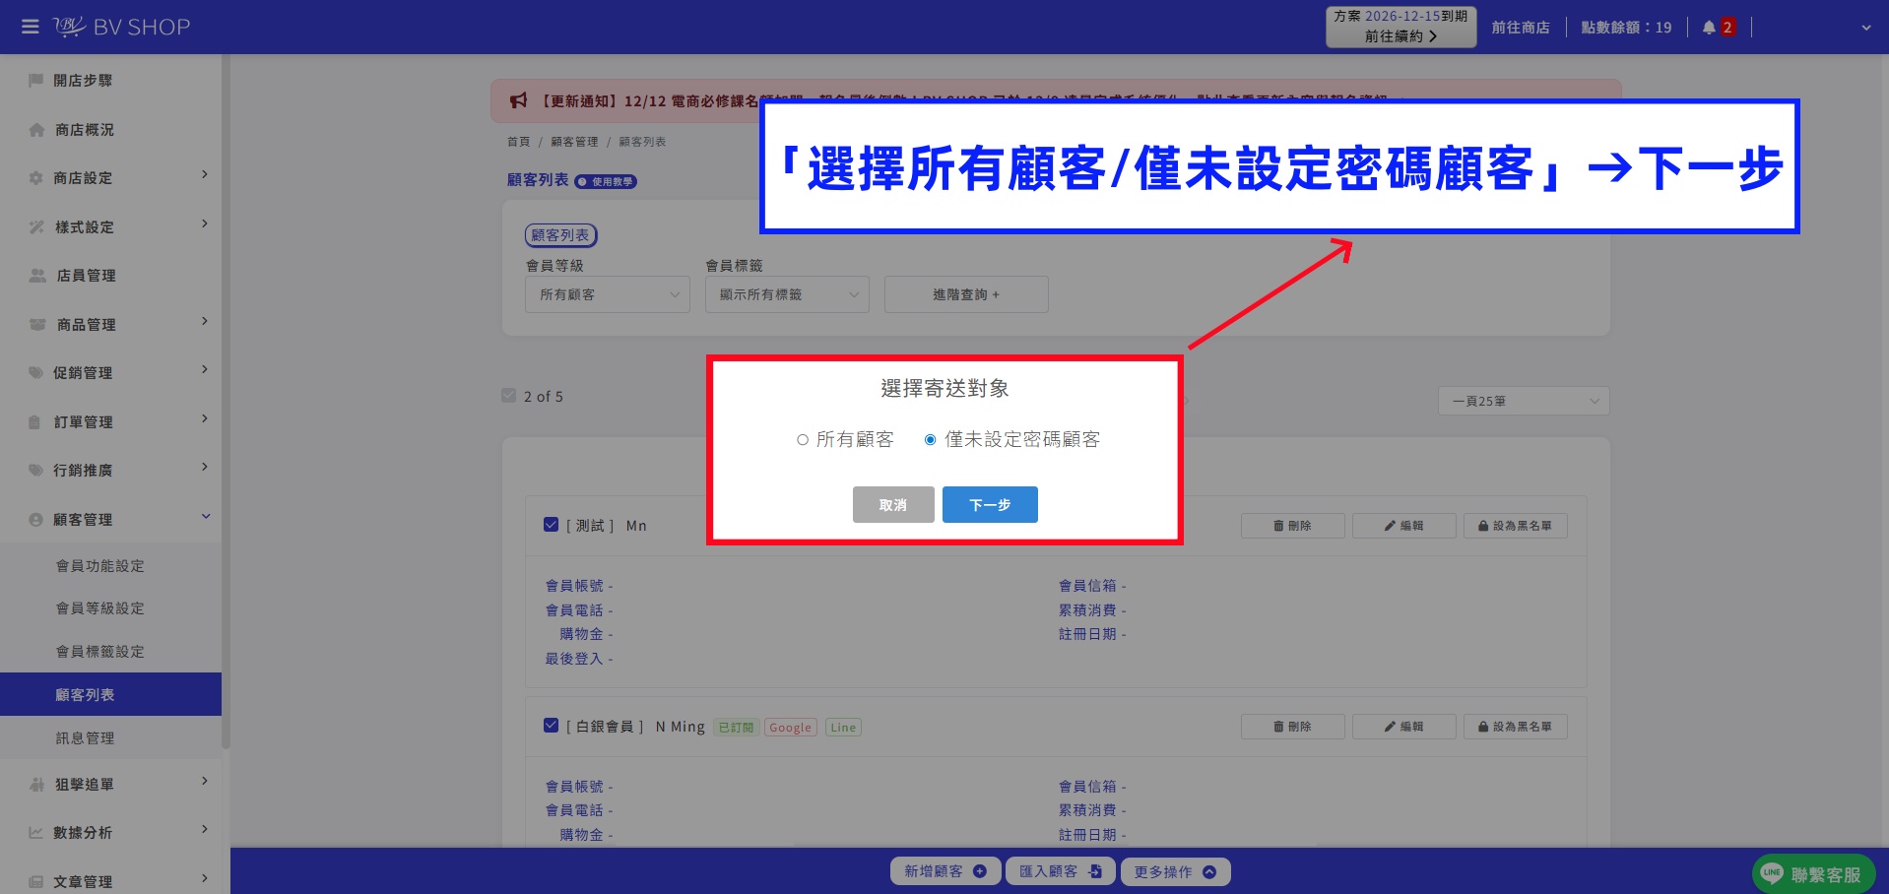Click the 前往商店 link
This screenshot has height=894, width=1889.
pos(1521,28)
